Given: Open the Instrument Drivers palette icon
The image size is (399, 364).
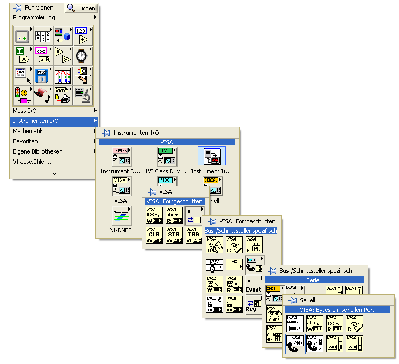Looking at the screenshot, I should [x=121, y=157].
